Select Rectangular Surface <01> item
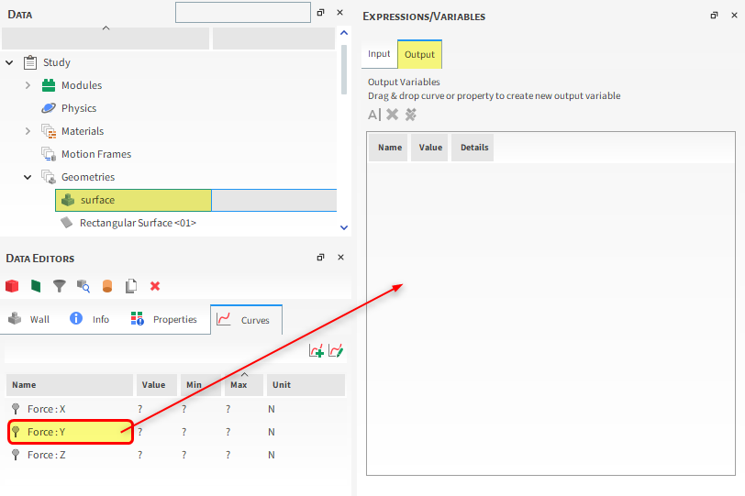This screenshot has height=496, width=745. [138, 223]
